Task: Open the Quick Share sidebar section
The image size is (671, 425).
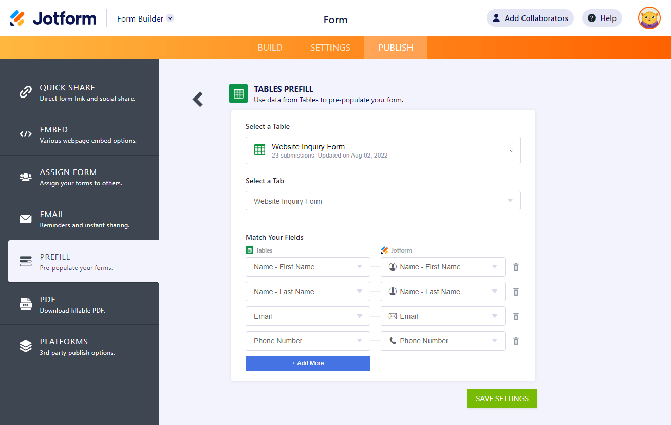Action: tap(80, 92)
